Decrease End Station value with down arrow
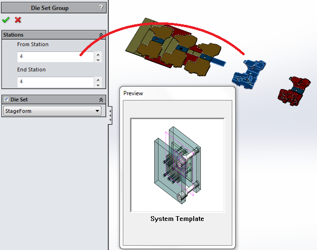The width and height of the screenshot is (317, 250). 98,85
